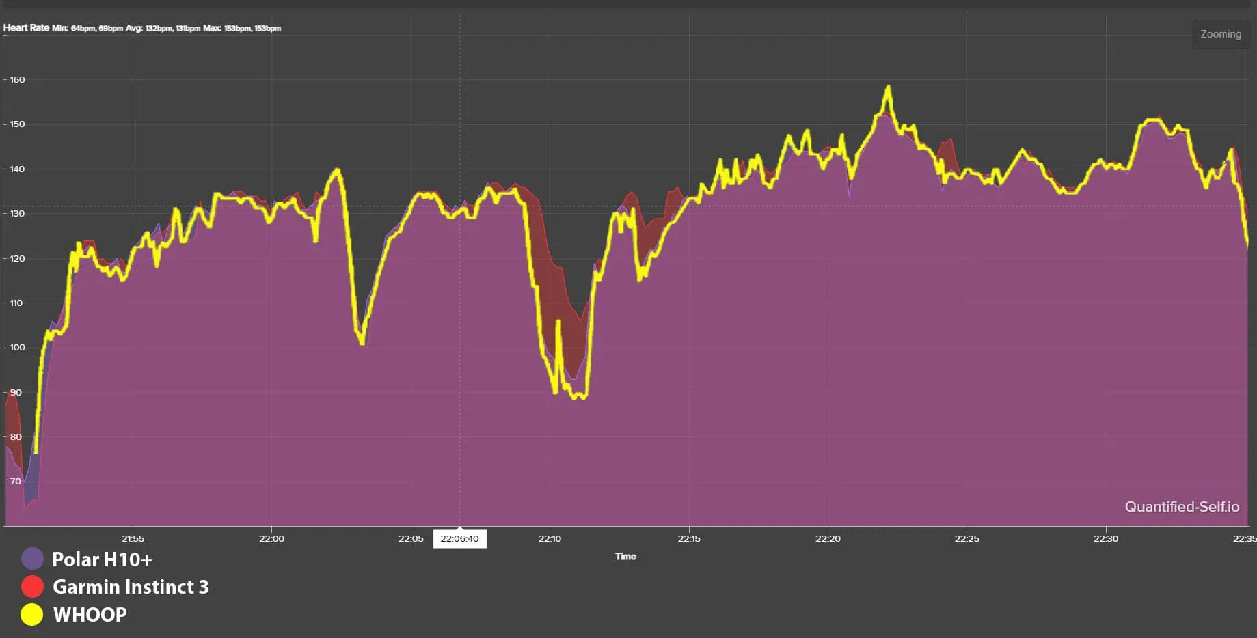The height and width of the screenshot is (638, 1257).
Task: Select the 22:00 time axis tick
Action: pos(271,539)
